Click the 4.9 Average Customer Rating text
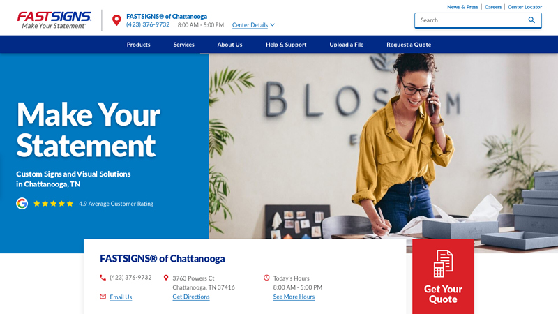 (x=116, y=204)
